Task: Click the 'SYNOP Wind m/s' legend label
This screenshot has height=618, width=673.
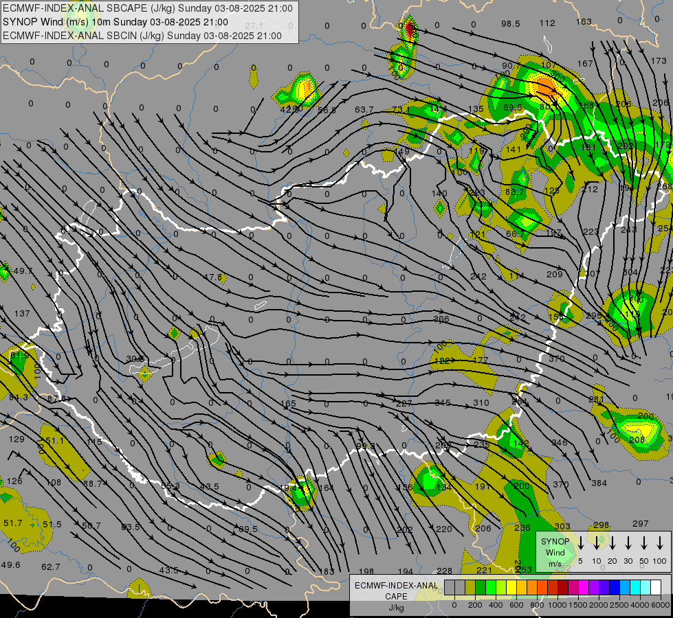Action: pyautogui.click(x=555, y=553)
